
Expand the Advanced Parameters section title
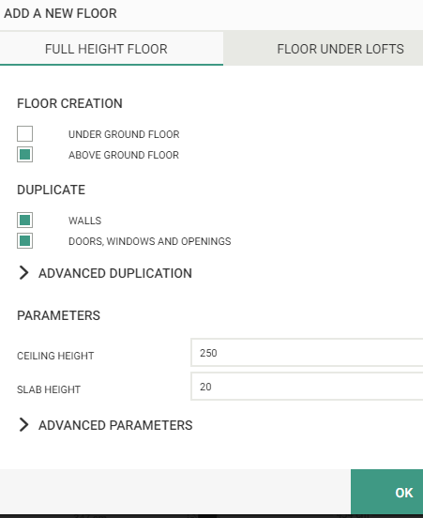click(x=115, y=425)
